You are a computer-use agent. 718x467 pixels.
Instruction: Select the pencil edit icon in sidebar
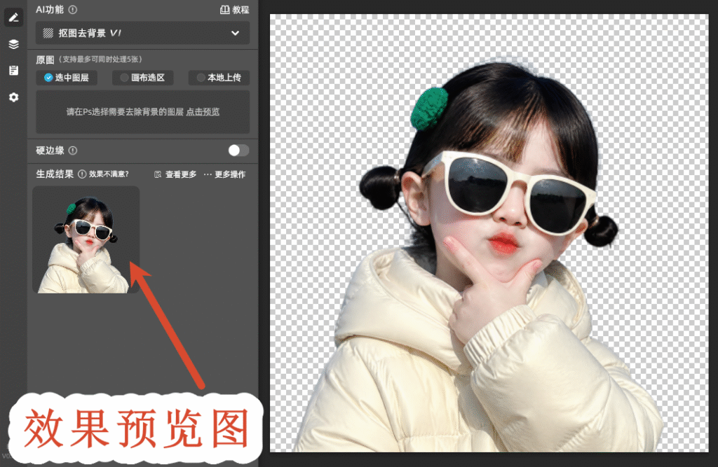click(14, 18)
